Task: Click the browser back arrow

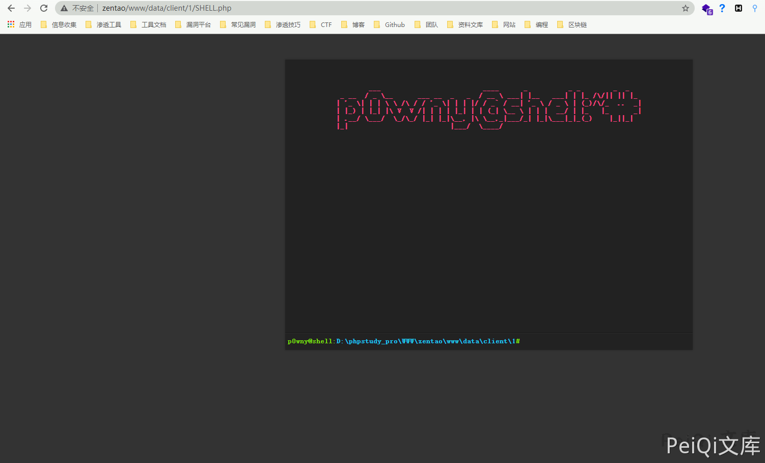Action: pos(11,8)
